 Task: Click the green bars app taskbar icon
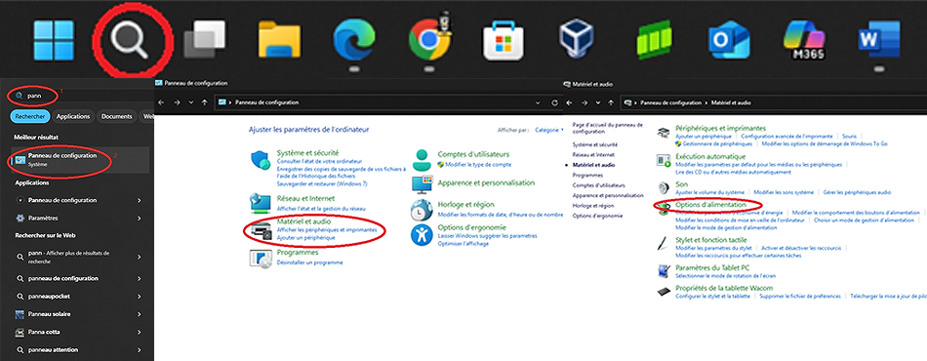(655, 40)
